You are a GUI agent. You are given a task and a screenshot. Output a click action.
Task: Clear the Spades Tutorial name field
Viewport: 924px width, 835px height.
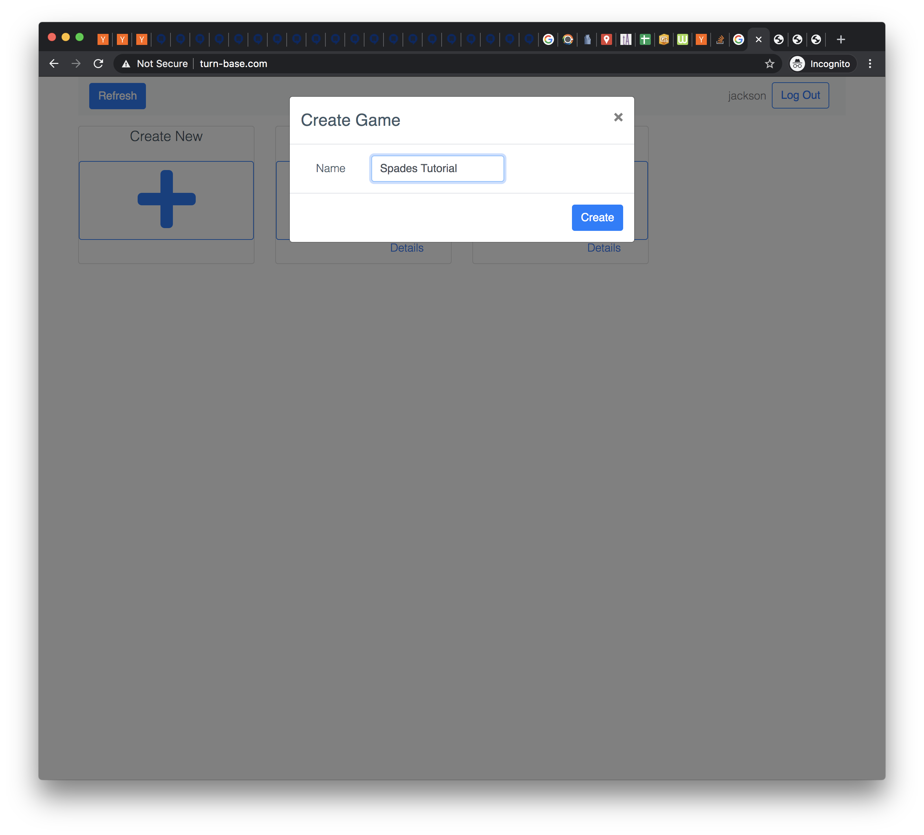tap(438, 168)
